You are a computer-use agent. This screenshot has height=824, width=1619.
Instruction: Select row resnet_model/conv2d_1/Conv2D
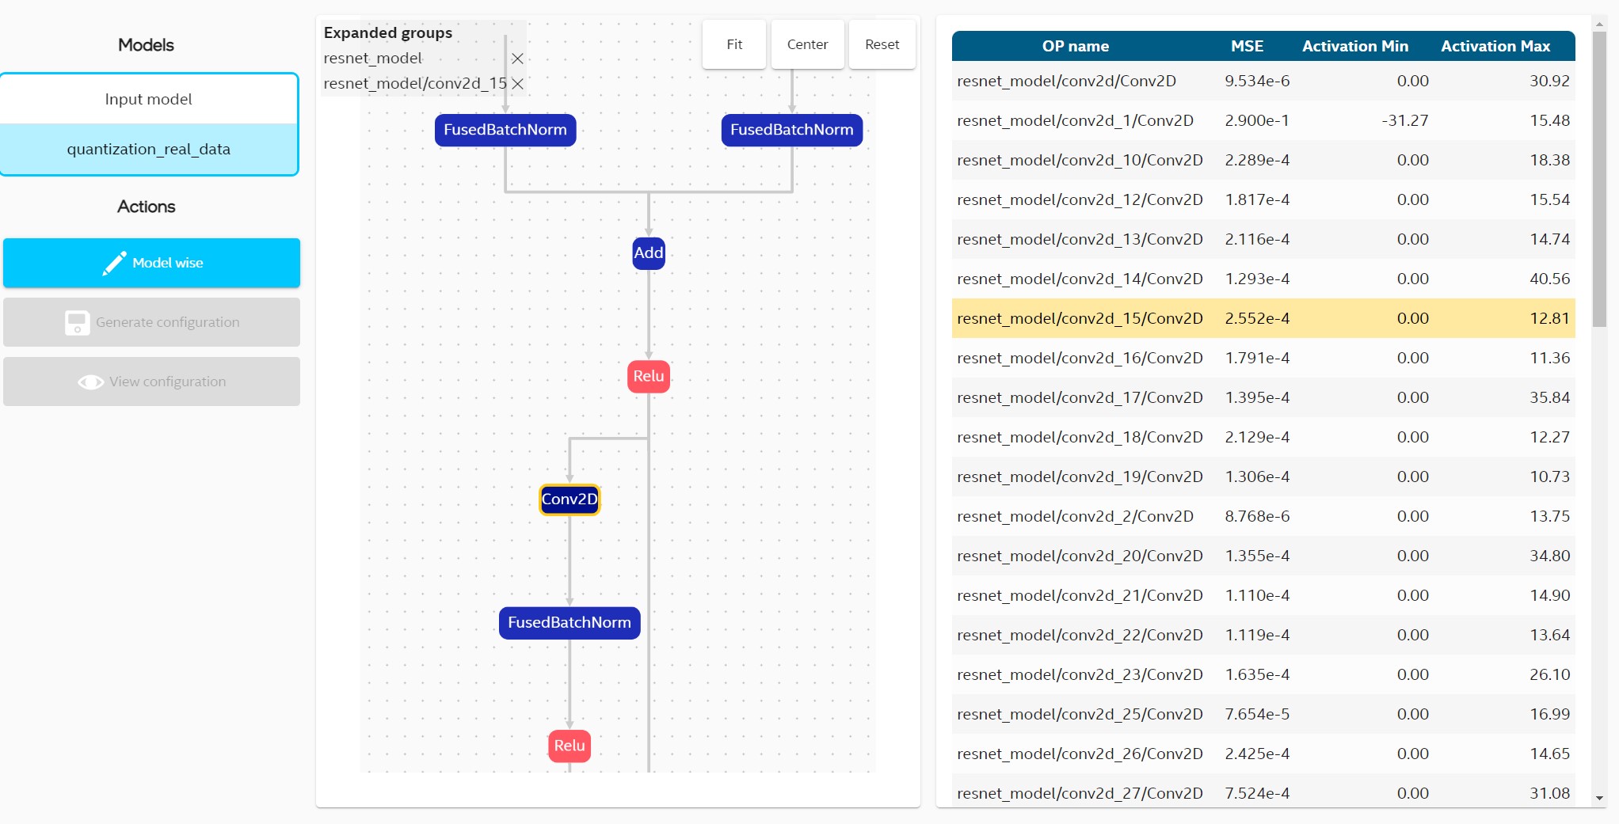click(x=1263, y=120)
